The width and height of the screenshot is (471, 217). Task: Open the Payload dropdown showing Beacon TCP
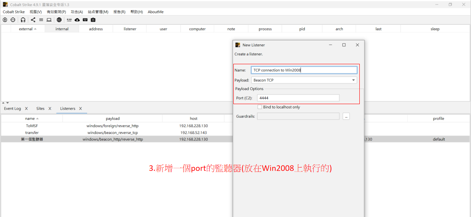304,80
